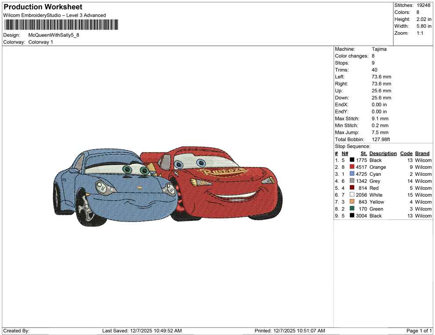Click the 'Description' column header
435x335 pixels.
coord(383,153)
